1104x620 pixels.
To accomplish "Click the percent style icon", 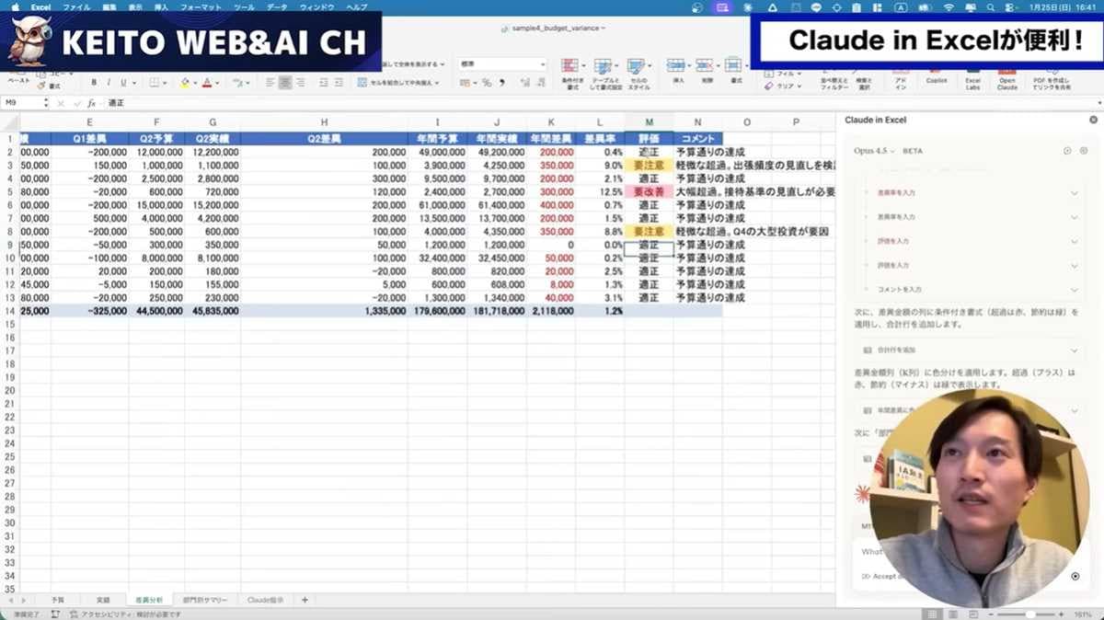I will 487,83.
